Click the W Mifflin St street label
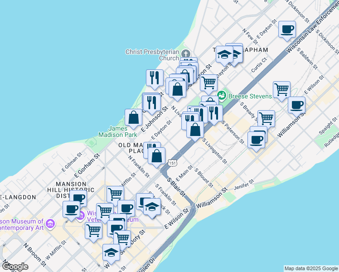 56,250
